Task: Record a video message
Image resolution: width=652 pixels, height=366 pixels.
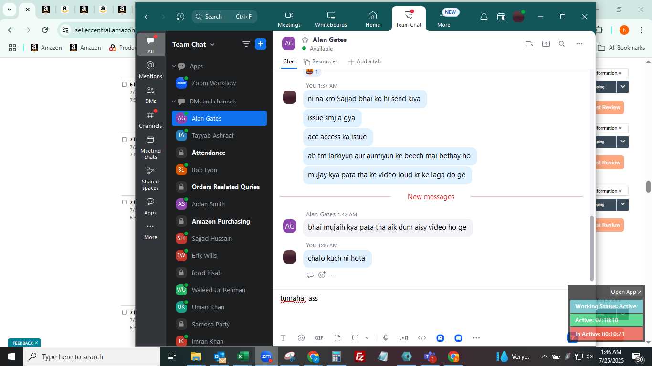Action: coord(404,338)
